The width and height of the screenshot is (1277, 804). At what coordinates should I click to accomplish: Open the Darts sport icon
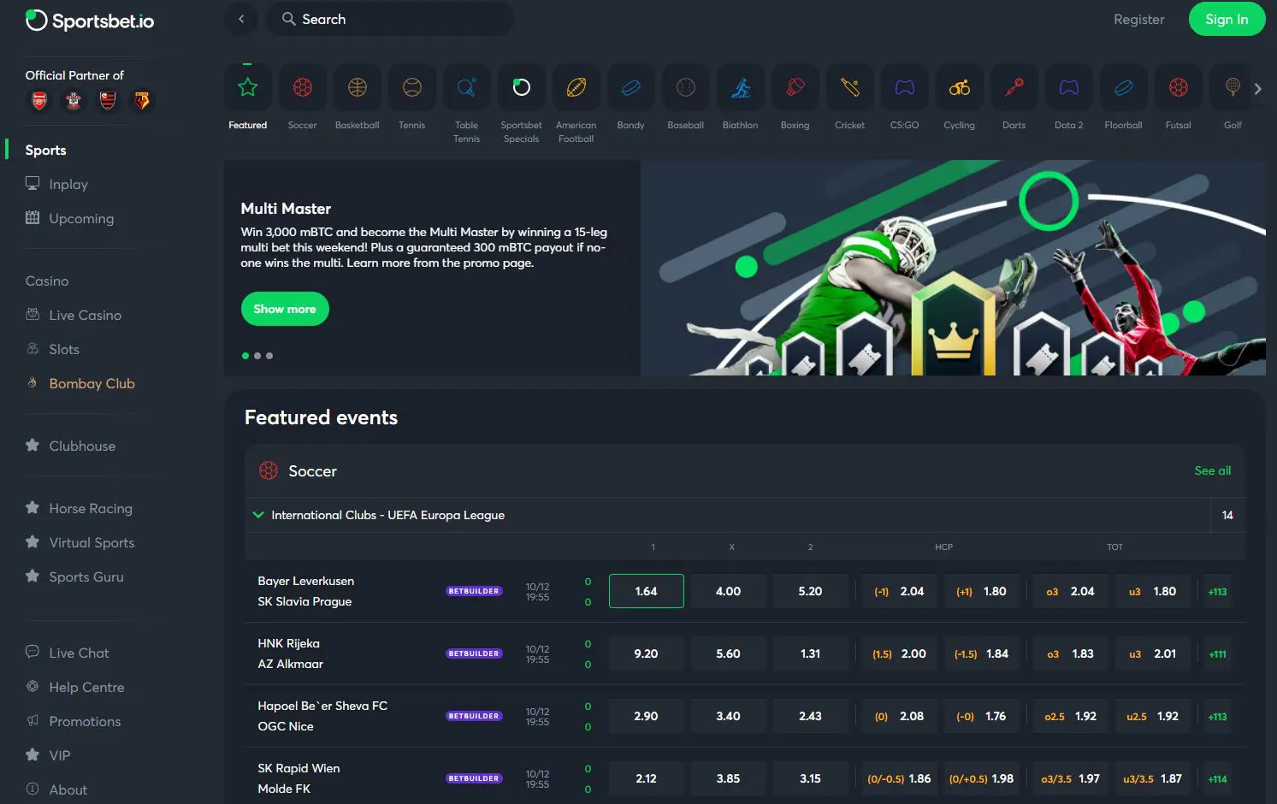1014,87
